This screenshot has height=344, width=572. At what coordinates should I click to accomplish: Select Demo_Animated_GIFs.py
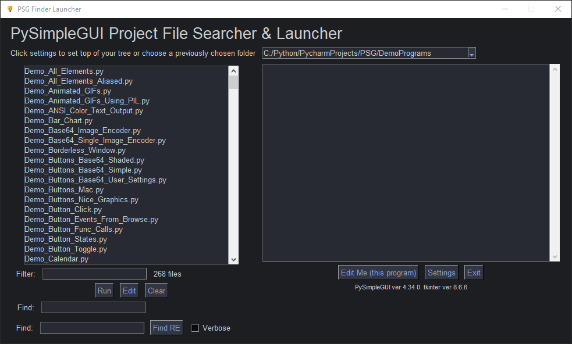pyautogui.click(x=126, y=91)
